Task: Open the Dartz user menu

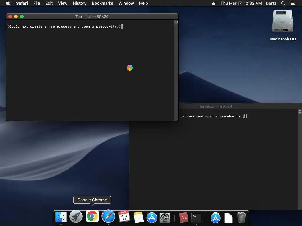Action: (x=271, y=3)
